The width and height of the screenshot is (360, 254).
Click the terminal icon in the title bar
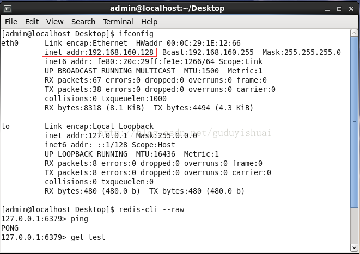[x=8, y=9]
